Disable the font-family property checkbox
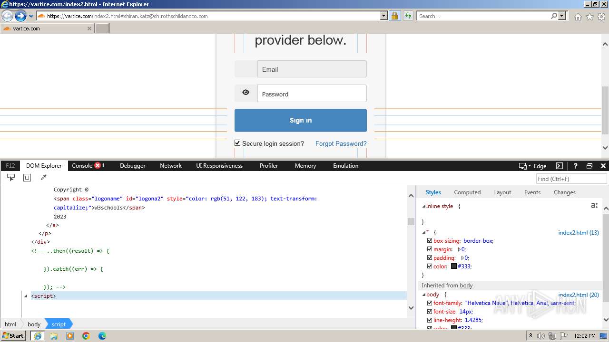 pos(430,303)
